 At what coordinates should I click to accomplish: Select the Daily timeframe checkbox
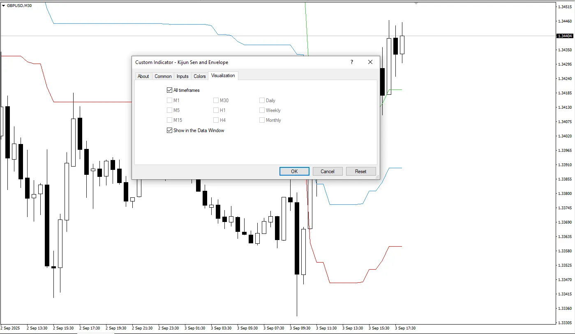[x=262, y=101]
